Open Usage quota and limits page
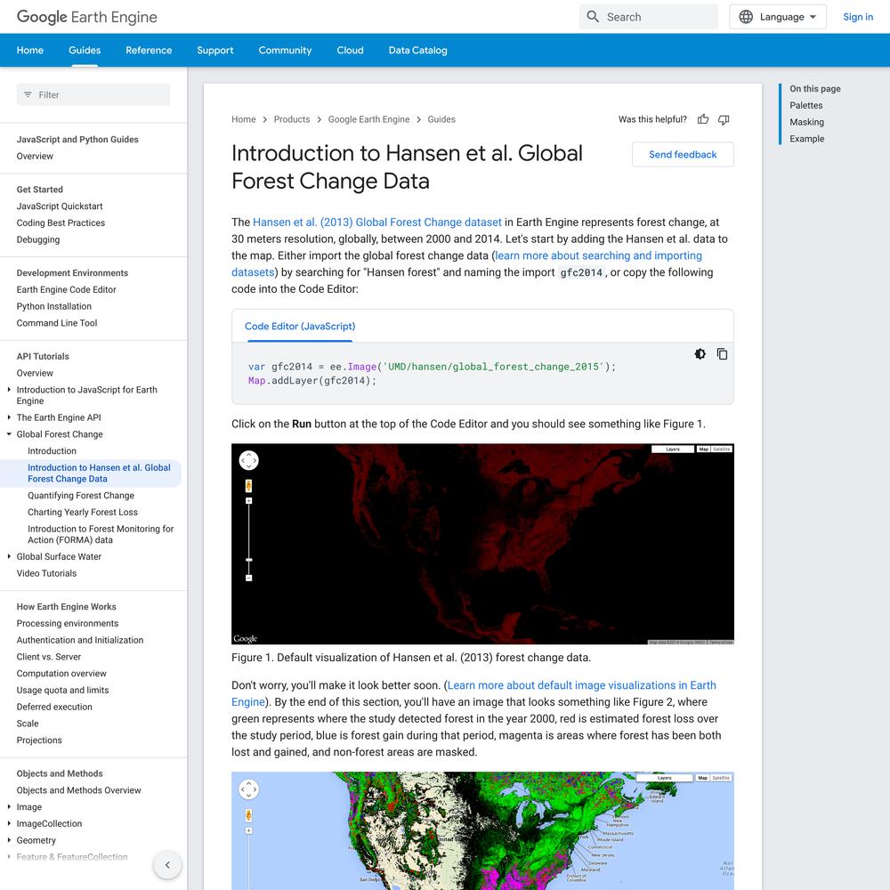 (62, 691)
